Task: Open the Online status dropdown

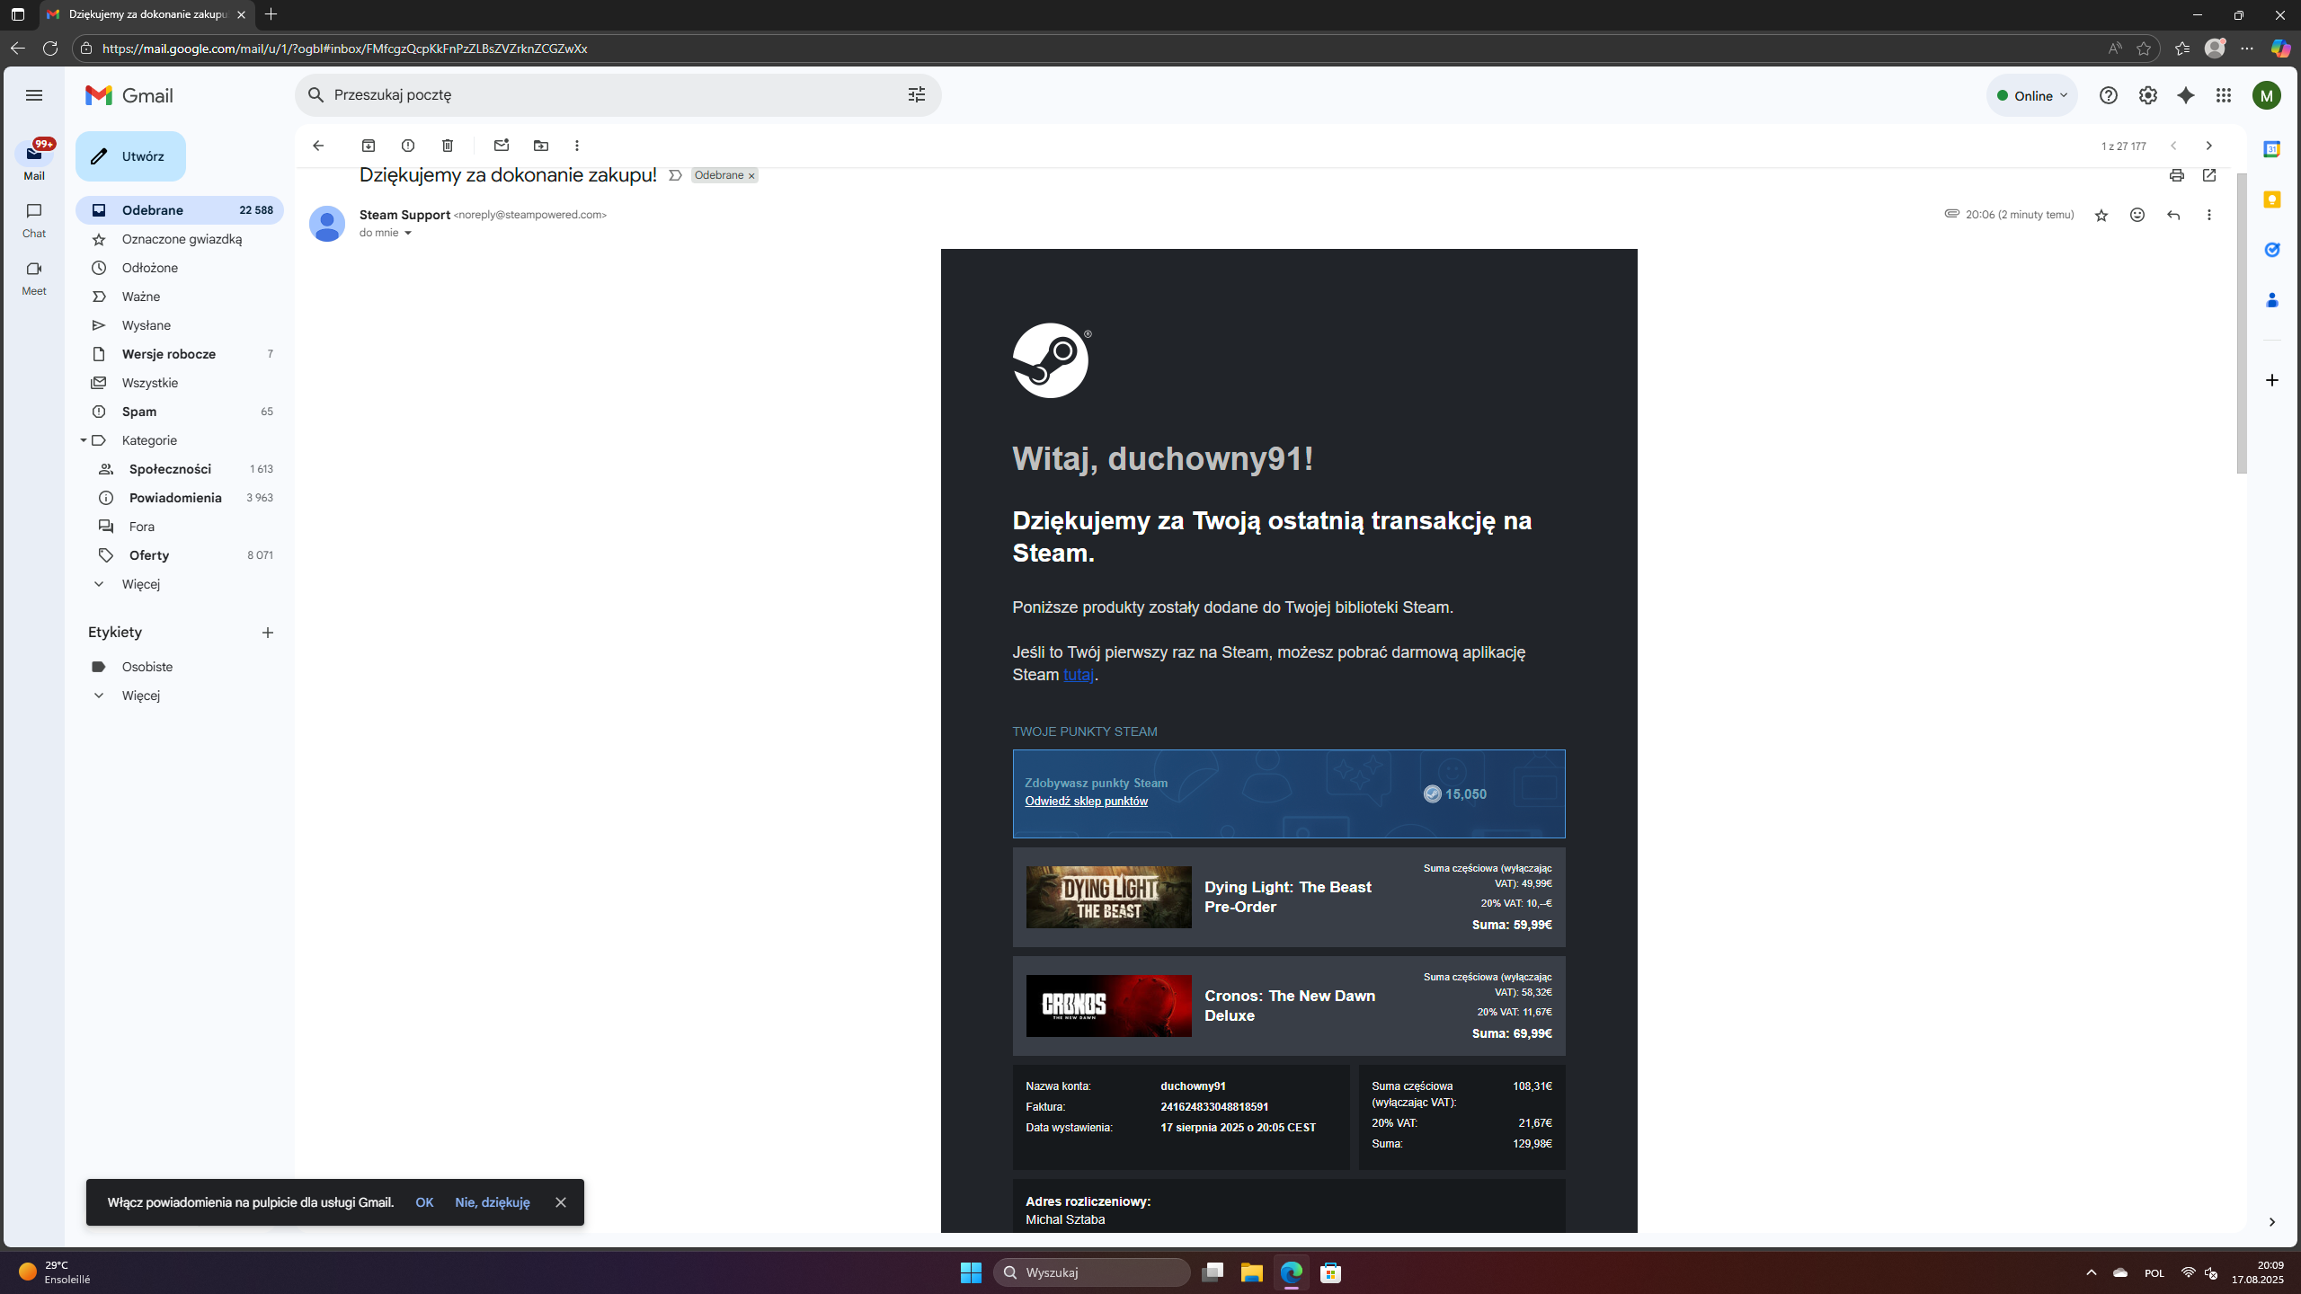Action: 2031,95
